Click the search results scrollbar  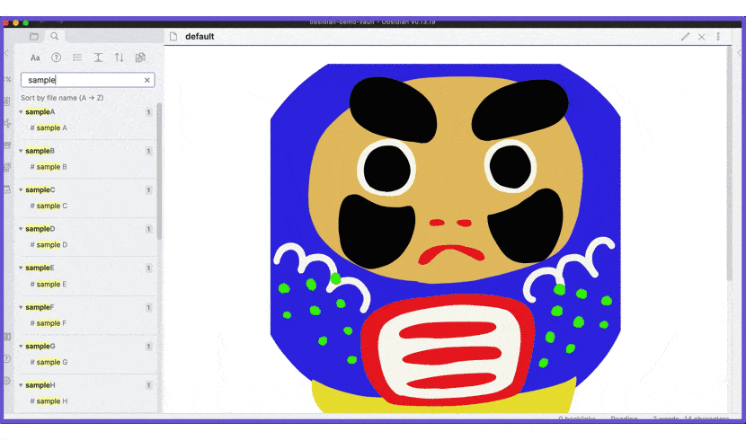pos(159,171)
